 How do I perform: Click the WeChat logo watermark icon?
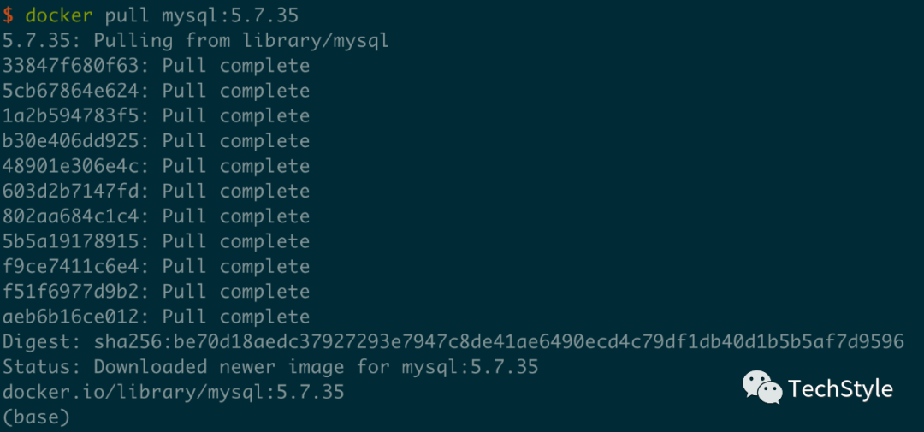[761, 387]
